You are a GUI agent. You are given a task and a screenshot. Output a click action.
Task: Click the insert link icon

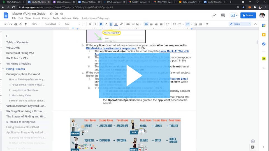[x=128, y=24]
